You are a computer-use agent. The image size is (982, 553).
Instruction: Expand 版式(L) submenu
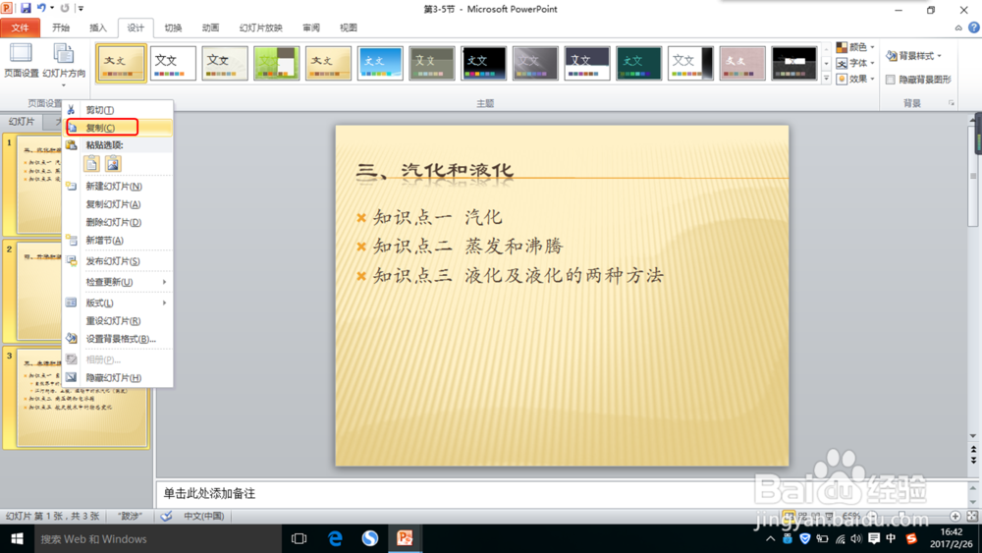[118, 303]
